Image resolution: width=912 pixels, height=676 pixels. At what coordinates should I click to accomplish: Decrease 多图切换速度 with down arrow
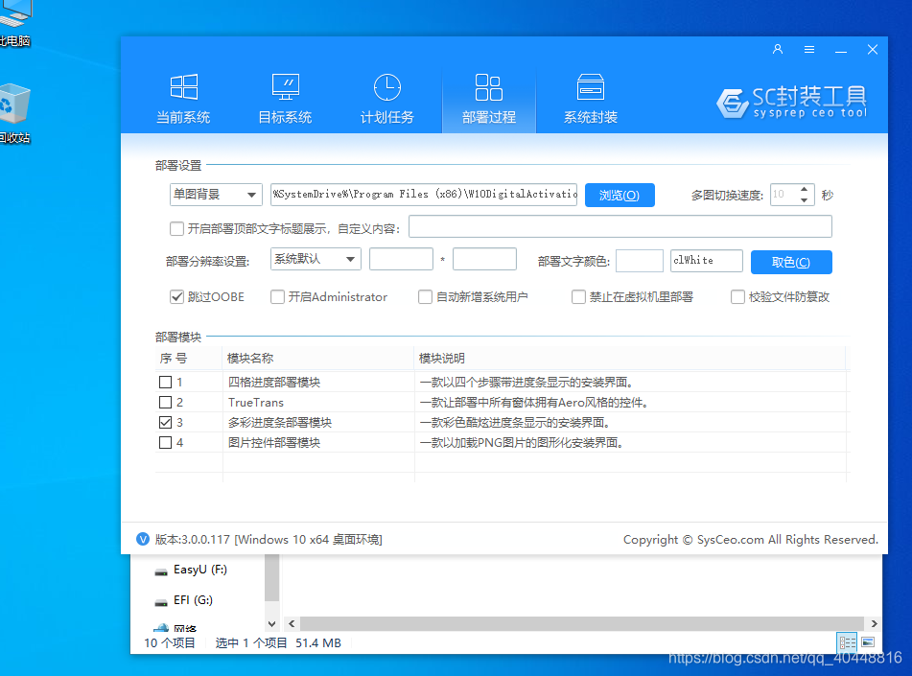pos(804,200)
